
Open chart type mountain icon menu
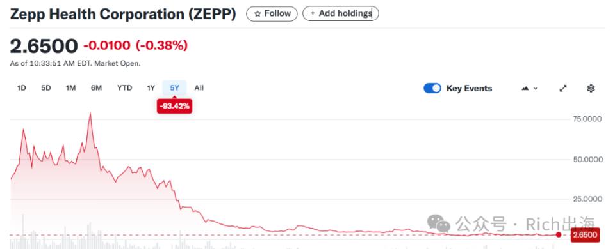(530, 88)
